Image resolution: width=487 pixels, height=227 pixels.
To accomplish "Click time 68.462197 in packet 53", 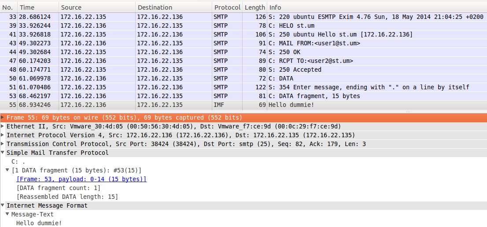I will (35, 96).
